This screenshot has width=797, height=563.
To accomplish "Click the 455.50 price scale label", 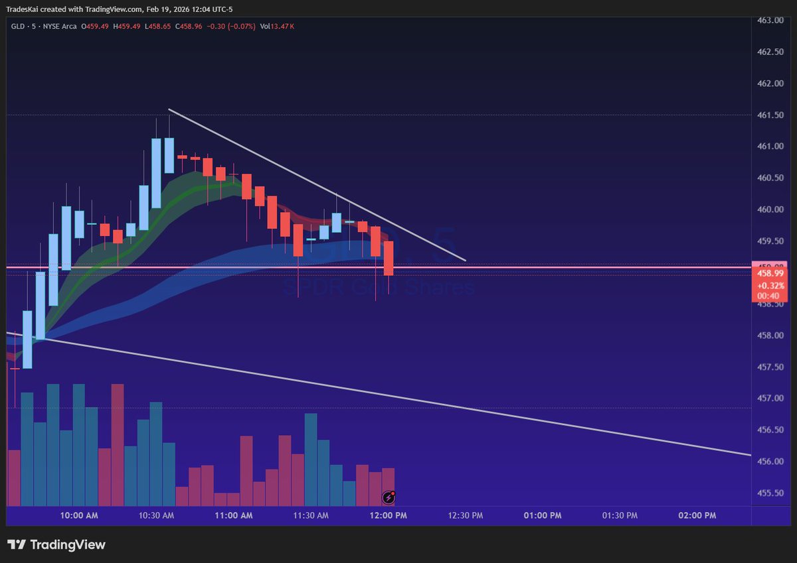I will coord(771,493).
